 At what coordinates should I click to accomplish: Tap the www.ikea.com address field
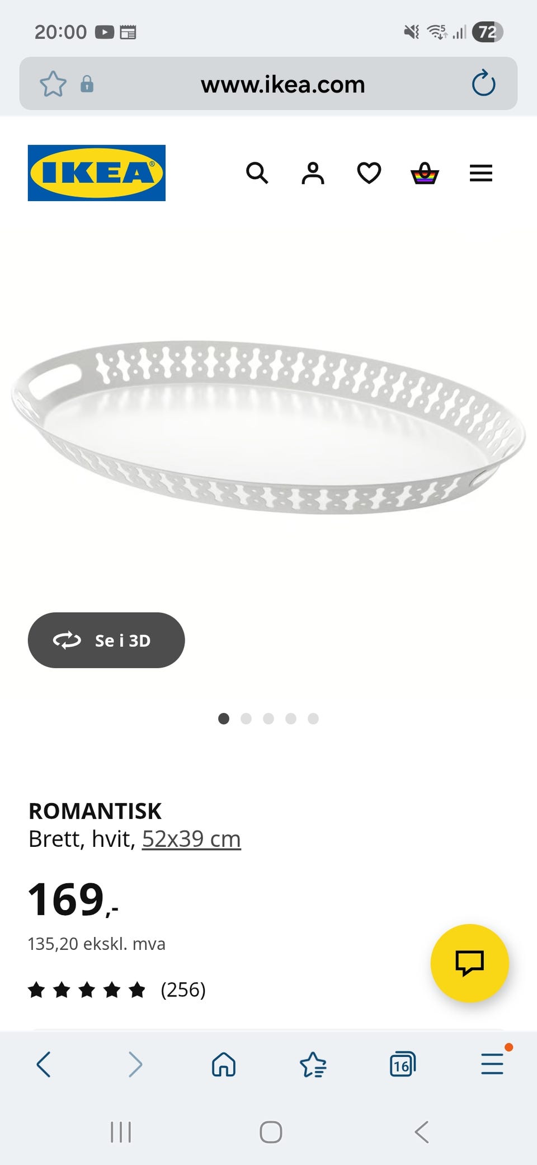point(282,84)
